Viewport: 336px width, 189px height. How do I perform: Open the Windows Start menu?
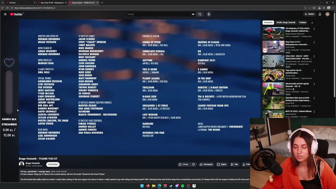tap(142, 186)
